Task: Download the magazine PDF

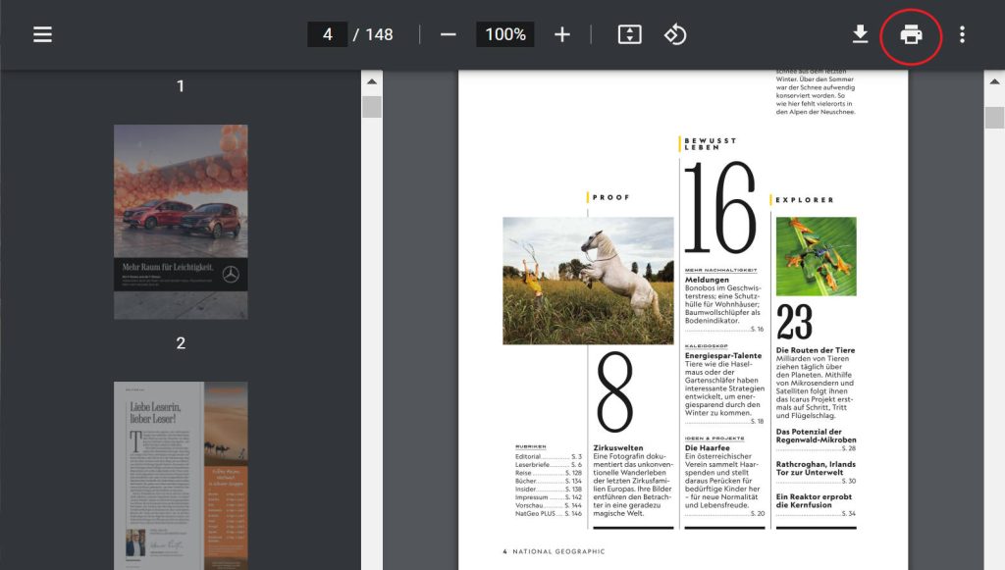Action: 860,33
